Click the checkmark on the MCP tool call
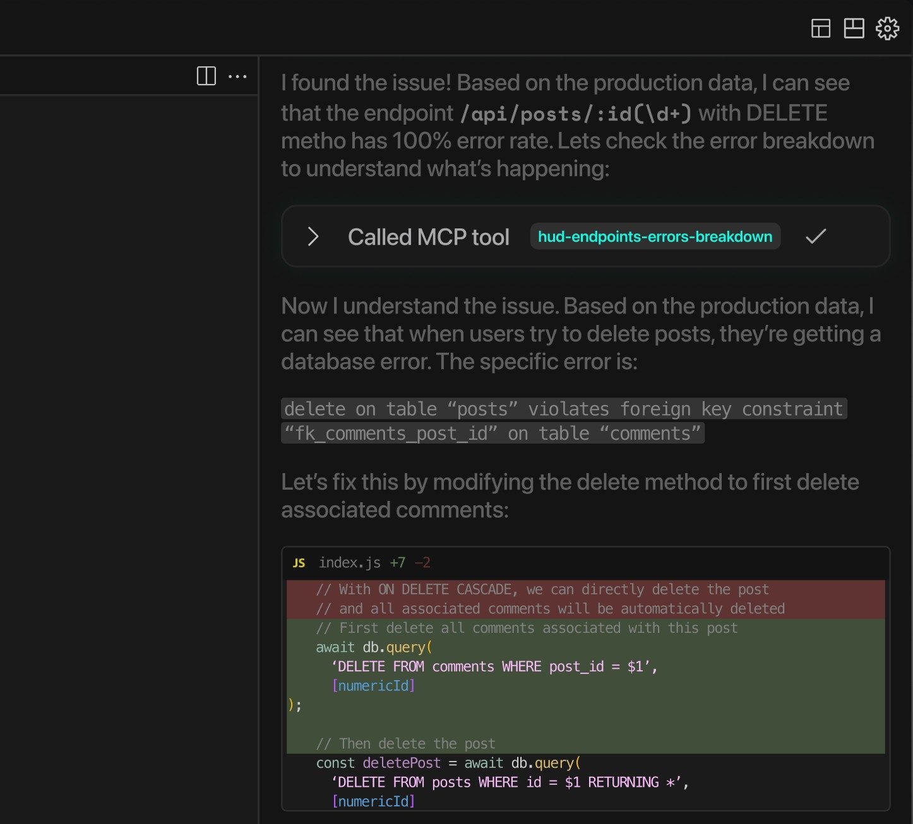Image resolution: width=913 pixels, height=824 pixels. (816, 237)
